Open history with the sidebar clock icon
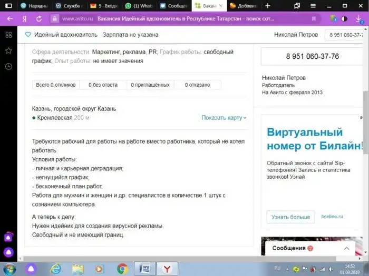The image size is (369, 276). coord(8,67)
